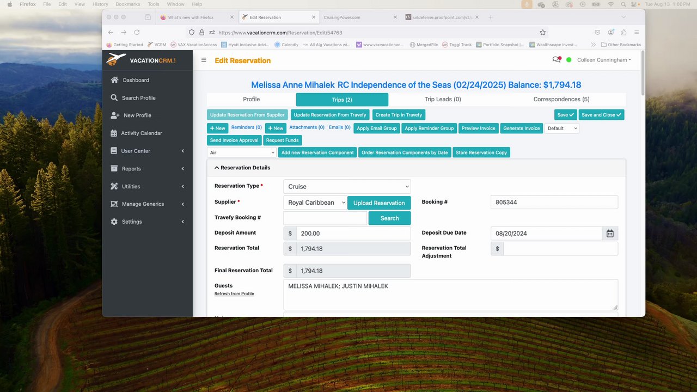Click the tracking protection shield icon
Screen dimensions: 697x392
(192, 32)
